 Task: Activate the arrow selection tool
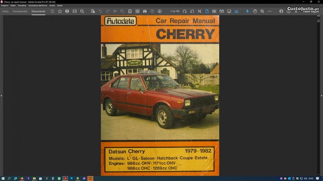pyautogui.click(x=248, y=11)
